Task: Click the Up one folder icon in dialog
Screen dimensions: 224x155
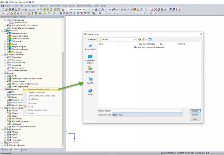Action: pyautogui.click(x=143, y=39)
